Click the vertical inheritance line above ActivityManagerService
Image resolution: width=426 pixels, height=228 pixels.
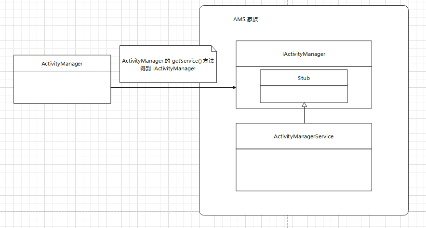click(304, 116)
